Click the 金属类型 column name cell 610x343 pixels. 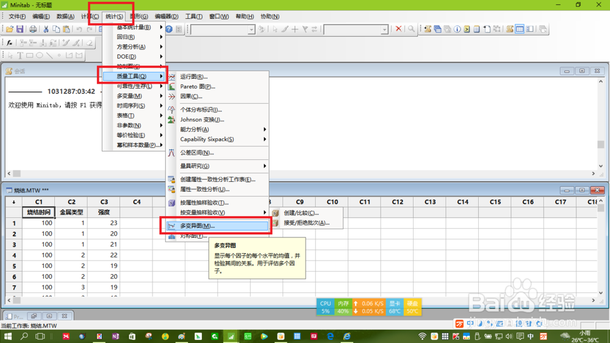[x=71, y=212]
